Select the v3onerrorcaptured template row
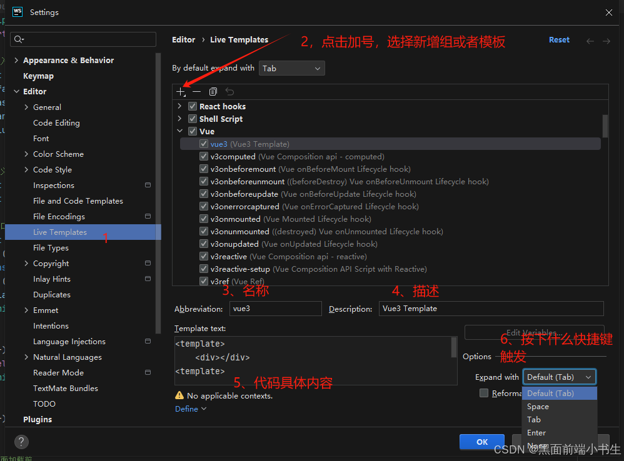Viewport: 624px width, 461px height. coord(390,206)
